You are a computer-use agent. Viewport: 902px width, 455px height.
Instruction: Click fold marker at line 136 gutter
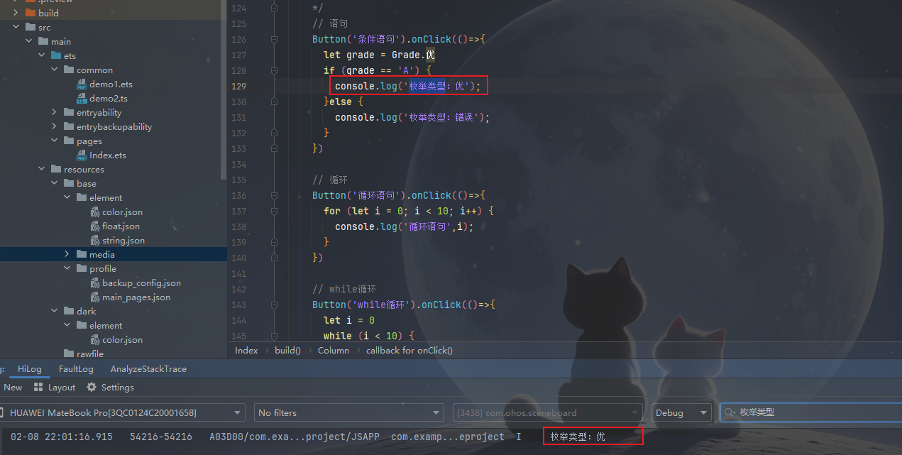(x=274, y=196)
